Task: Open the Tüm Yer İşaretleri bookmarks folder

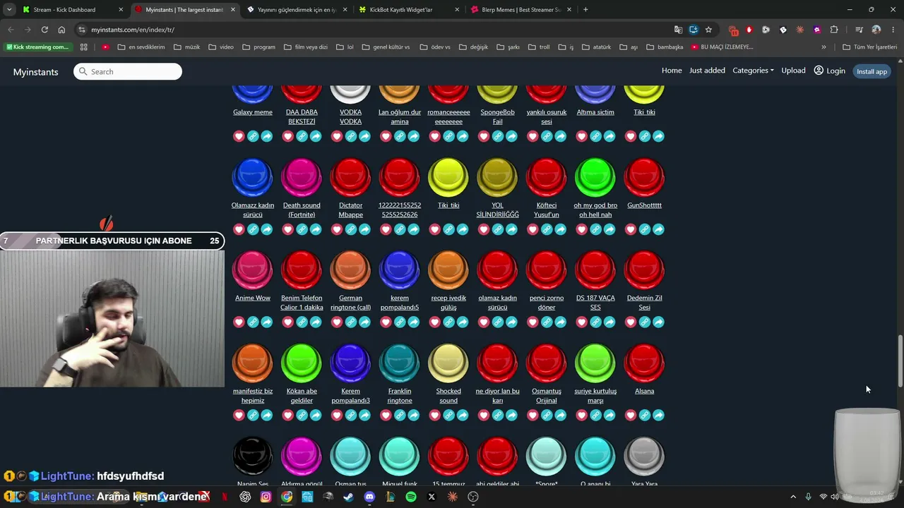Action: [x=869, y=47]
